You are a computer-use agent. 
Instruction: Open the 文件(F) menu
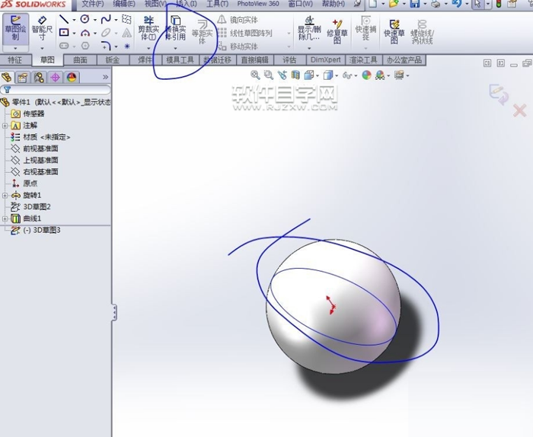92,4
